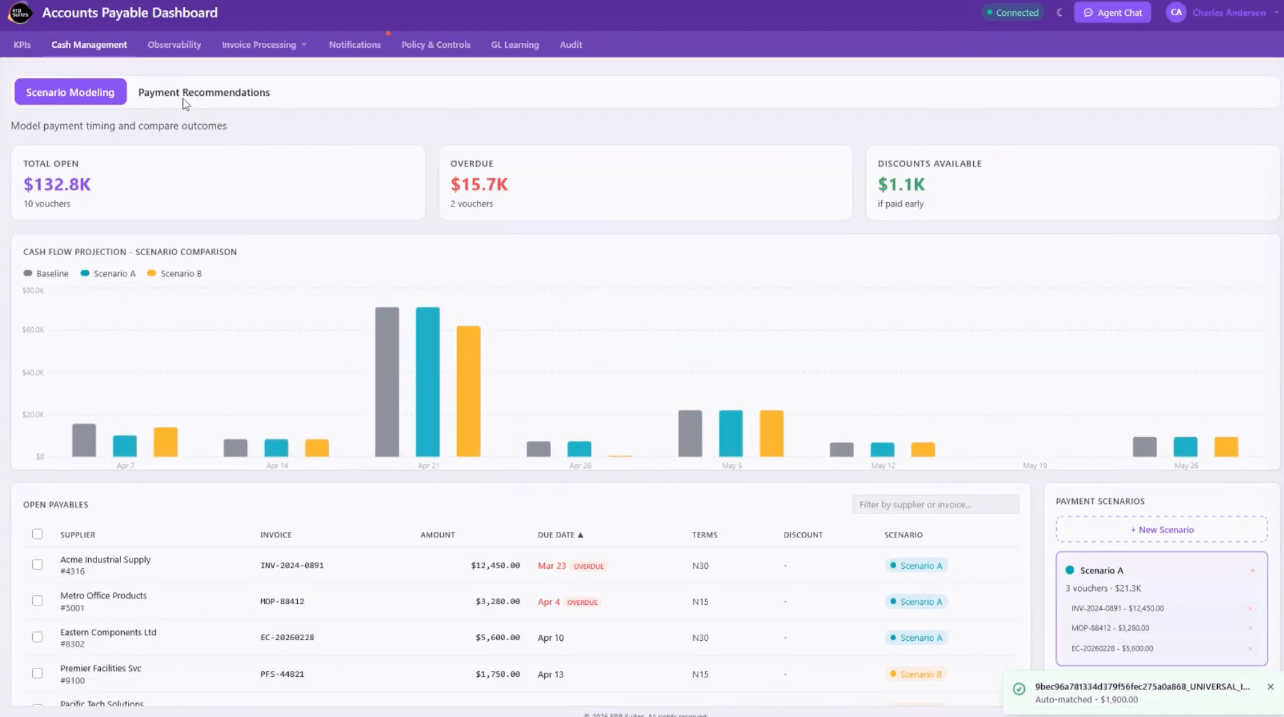Select the Scenario Modeling sub-tab
The height and width of the screenshot is (717, 1284).
(x=70, y=93)
